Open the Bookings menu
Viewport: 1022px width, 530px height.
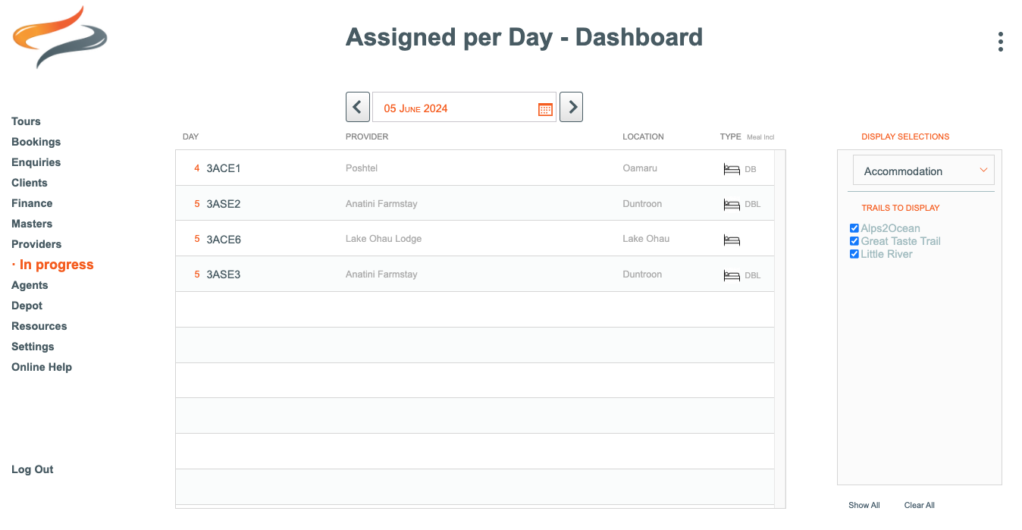[36, 142]
